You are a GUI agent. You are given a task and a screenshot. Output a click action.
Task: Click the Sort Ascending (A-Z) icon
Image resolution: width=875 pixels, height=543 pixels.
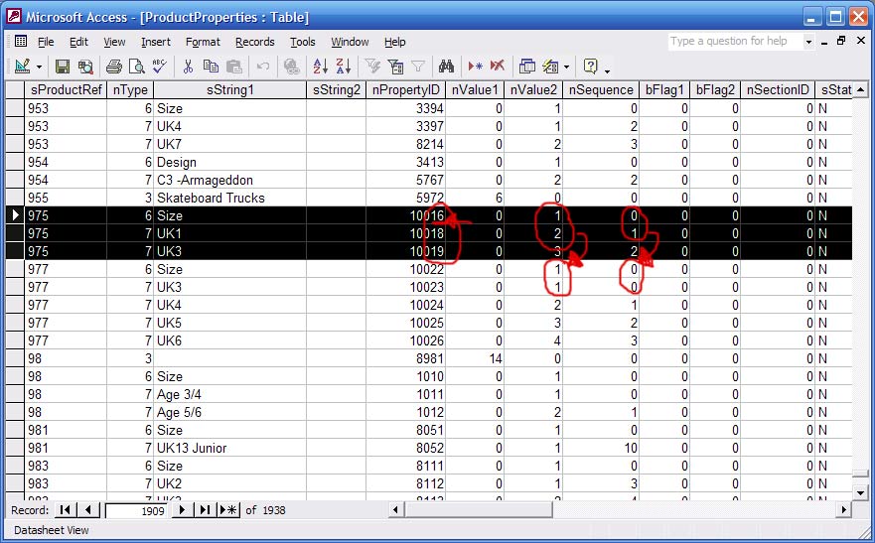[x=321, y=67]
